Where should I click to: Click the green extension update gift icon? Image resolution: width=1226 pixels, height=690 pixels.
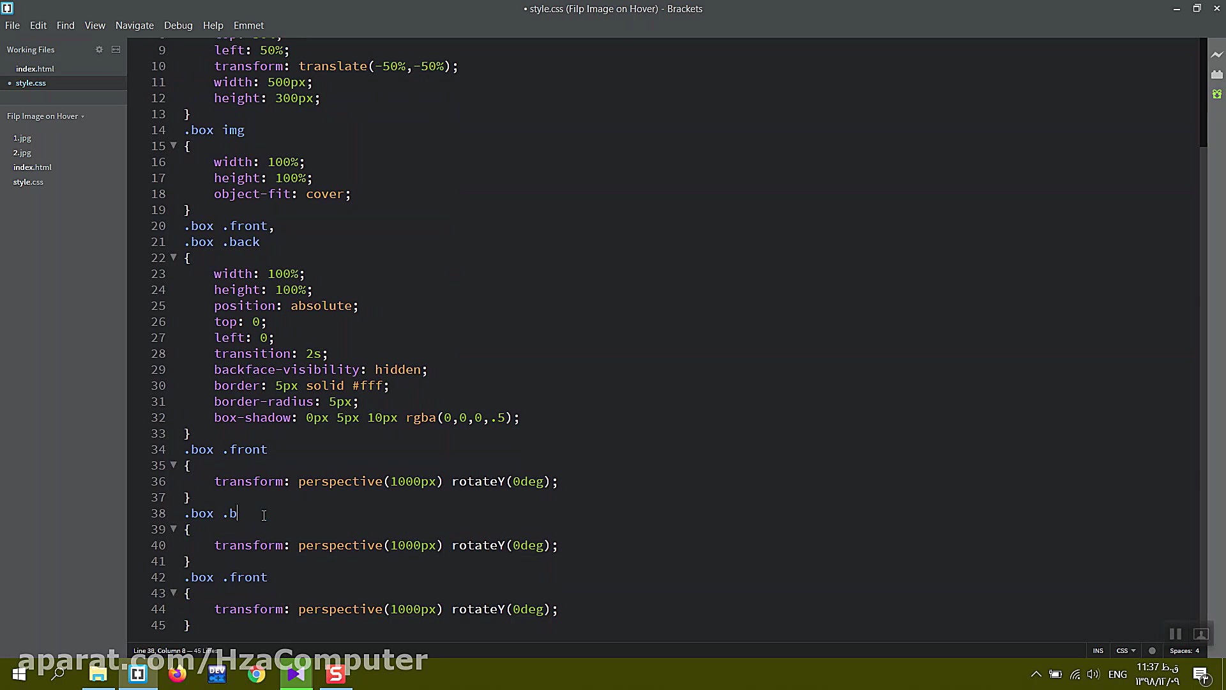click(x=1216, y=94)
